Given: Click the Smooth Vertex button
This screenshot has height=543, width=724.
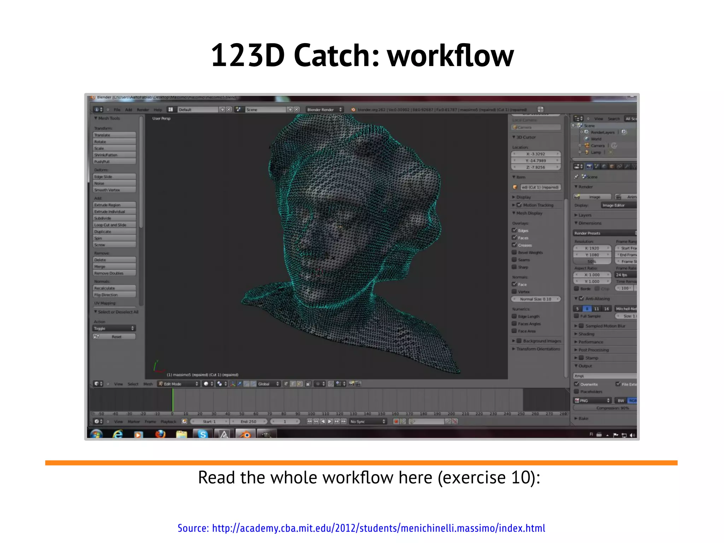Looking at the screenshot, I should pyautogui.click(x=114, y=190).
